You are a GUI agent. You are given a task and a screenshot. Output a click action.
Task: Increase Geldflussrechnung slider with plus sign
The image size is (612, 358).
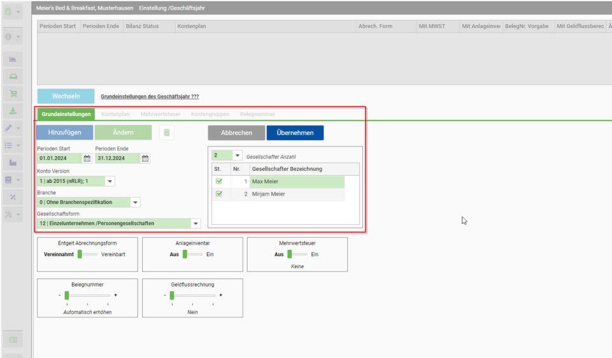pos(220,295)
